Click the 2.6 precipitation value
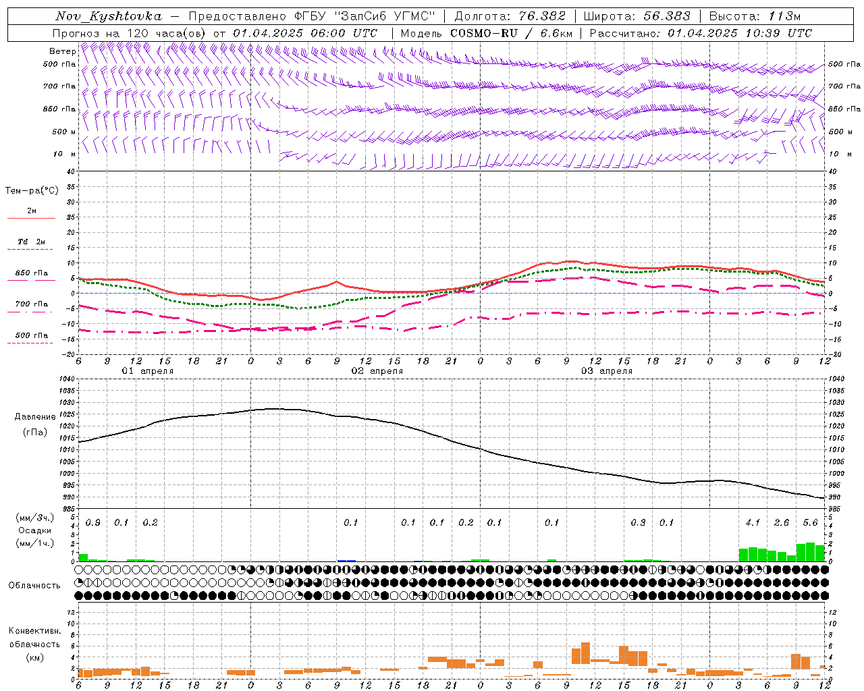Viewport: 864px width, 691px height. click(x=782, y=523)
